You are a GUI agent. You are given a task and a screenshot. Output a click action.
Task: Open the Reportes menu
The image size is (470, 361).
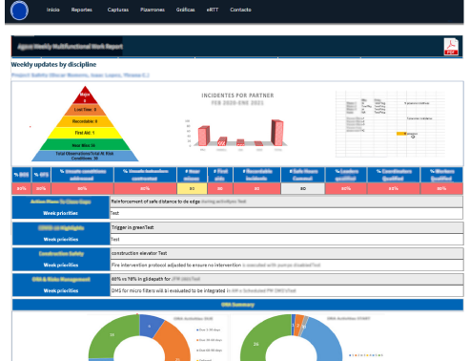tap(82, 10)
